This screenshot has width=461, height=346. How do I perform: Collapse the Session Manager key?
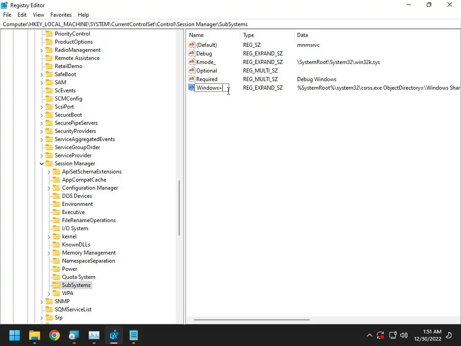42,164
